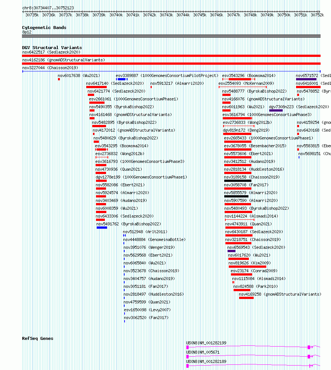Click esv3543296 (Boomsma2014) label
Image resolution: width=331 pixels, height=370 pixels.
[x=249, y=75]
